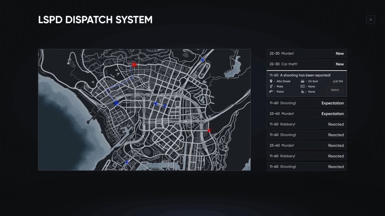This screenshot has height=216, width=385.
Task: Collapse the expanded shooting report header
Action: pyautogui.click(x=300, y=75)
